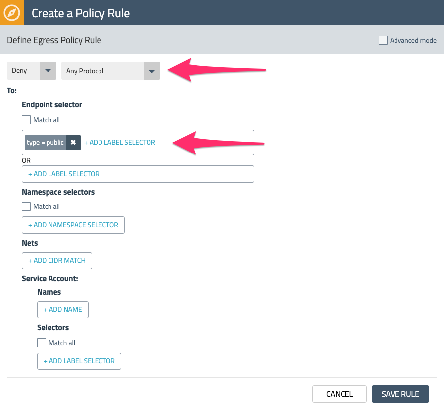Image resolution: width=444 pixels, height=409 pixels.
Task: Click the Service Account: heading
Action: click(x=50, y=278)
